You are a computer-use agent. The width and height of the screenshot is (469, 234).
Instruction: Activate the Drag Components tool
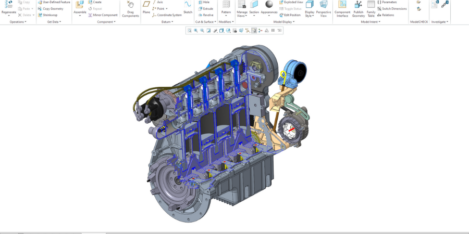click(x=130, y=5)
